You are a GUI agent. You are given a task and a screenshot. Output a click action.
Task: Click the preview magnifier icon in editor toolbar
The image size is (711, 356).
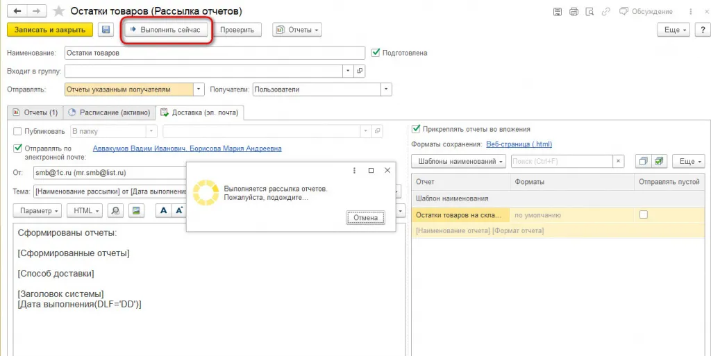pyautogui.click(x=115, y=210)
